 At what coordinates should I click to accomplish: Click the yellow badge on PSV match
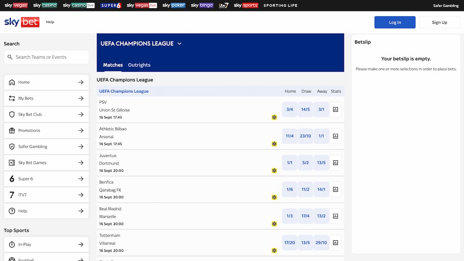pyautogui.click(x=274, y=117)
